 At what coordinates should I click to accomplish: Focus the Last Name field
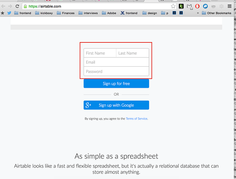132,53
